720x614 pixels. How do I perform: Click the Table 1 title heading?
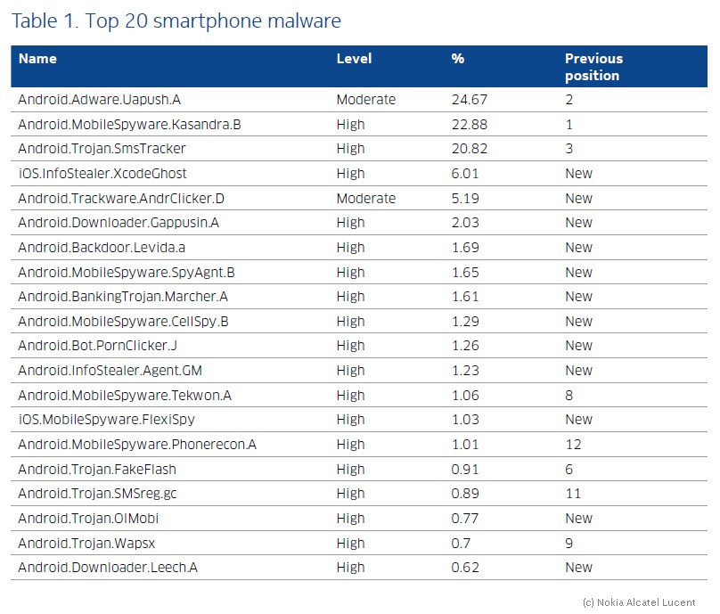click(x=176, y=21)
